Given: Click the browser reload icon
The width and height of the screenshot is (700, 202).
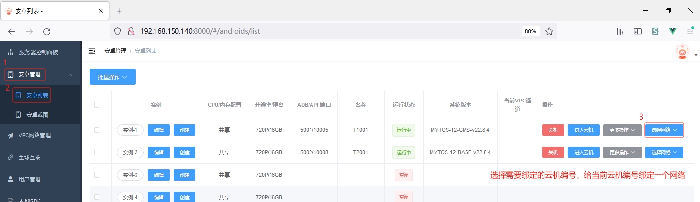Looking at the screenshot, I should 47,31.
